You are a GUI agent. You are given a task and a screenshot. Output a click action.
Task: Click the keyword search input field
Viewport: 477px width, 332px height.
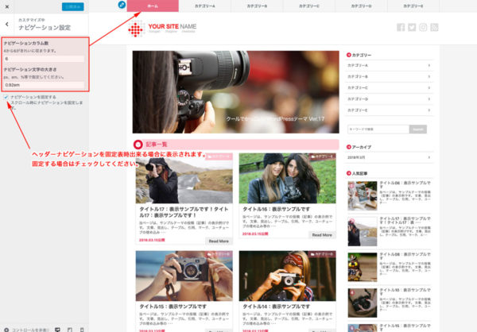(378, 129)
